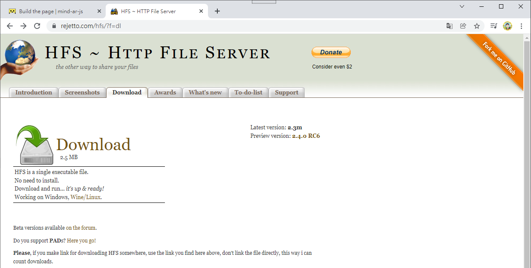Image resolution: width=531 pixels, height=268 pixels.
Task: Open the To-do-list tab
Action: point(248,92)
